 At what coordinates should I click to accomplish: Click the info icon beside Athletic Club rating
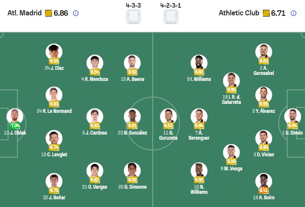click(294, 13)
